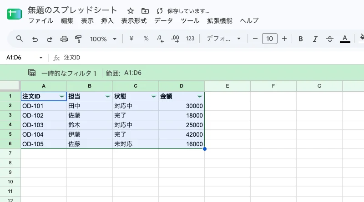Viewport: 364px width, 202px height.
Task: Open the 拡張機能 menu
Action: 220,20
